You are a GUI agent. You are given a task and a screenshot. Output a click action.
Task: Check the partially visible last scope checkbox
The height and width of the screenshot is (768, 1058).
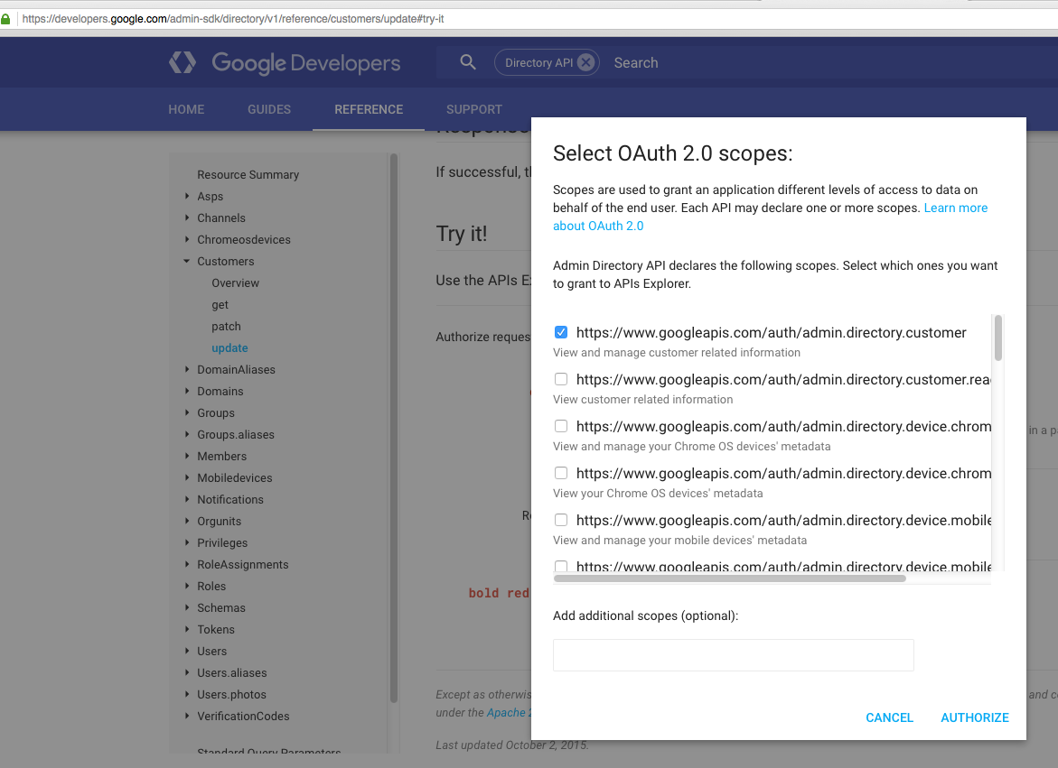(x=561, y=566)
